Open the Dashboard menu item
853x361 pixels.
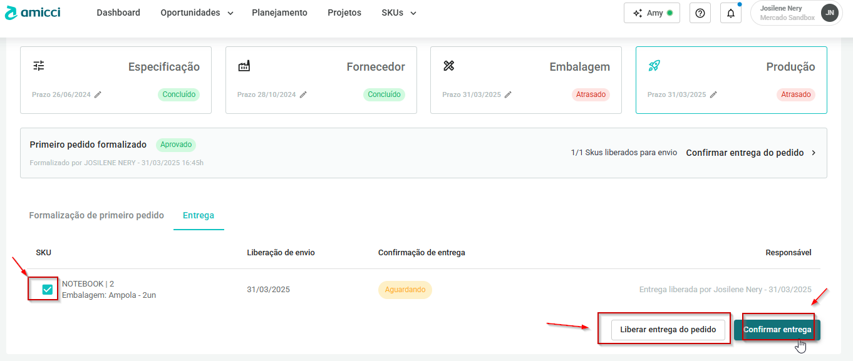(x=118, y=13)
